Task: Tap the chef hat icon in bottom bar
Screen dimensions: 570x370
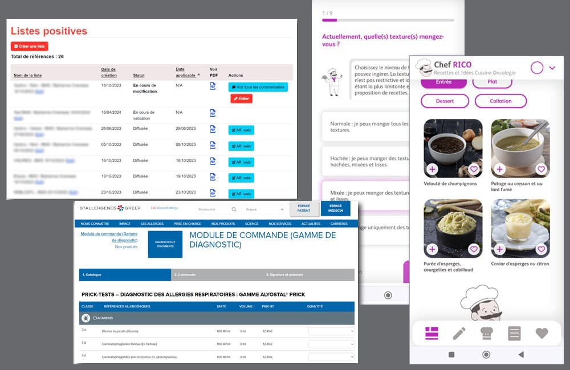Action: coord(486,334)
